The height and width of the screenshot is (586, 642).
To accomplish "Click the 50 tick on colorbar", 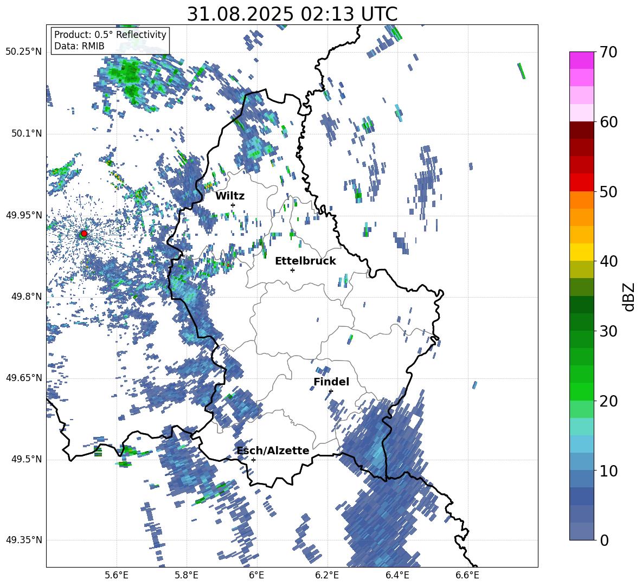I will point(608,191).
